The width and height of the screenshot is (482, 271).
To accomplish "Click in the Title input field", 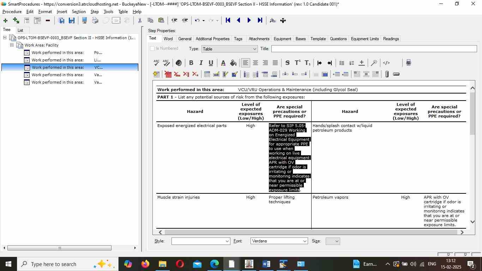I will 374,49.
